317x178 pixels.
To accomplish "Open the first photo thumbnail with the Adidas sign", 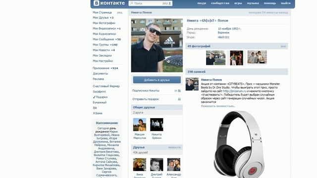I will tap(216, 58).
